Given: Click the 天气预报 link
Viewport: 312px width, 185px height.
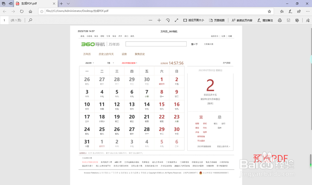Looking at the screenshot, I should (227, 63).
